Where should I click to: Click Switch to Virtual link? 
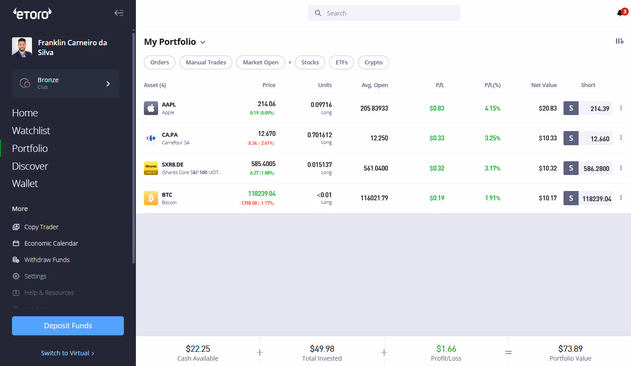point(67,353)
